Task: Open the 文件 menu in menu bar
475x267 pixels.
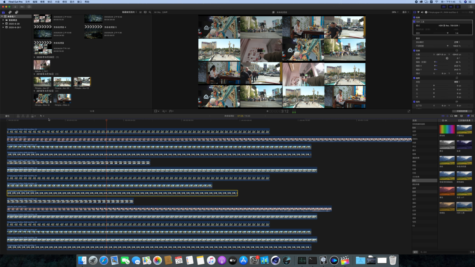Action: [28, 2]
